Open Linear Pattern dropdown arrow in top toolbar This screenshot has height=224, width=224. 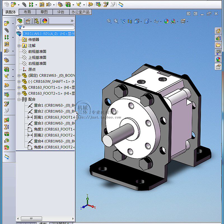point(36,5)
